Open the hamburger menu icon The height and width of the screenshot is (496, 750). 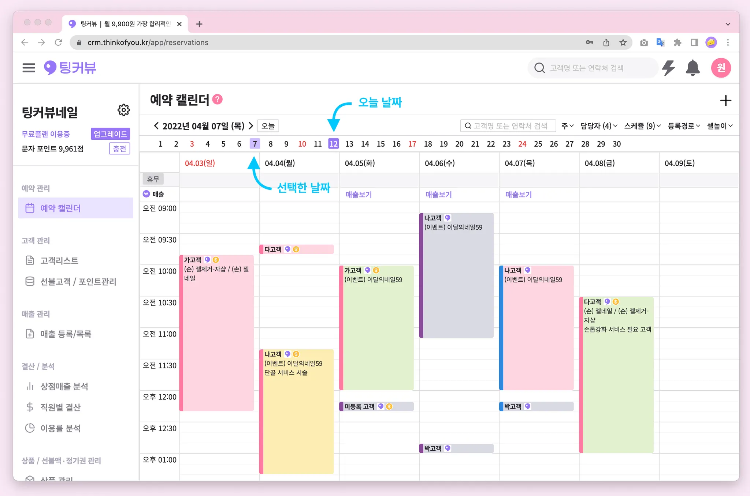pyautogui.click(x=29, y=68)
